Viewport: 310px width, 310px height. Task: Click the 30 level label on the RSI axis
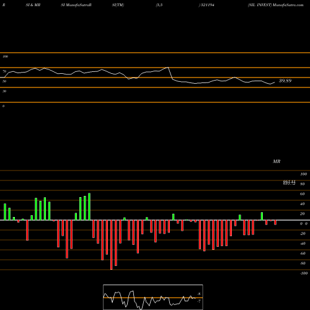[4, 91]
